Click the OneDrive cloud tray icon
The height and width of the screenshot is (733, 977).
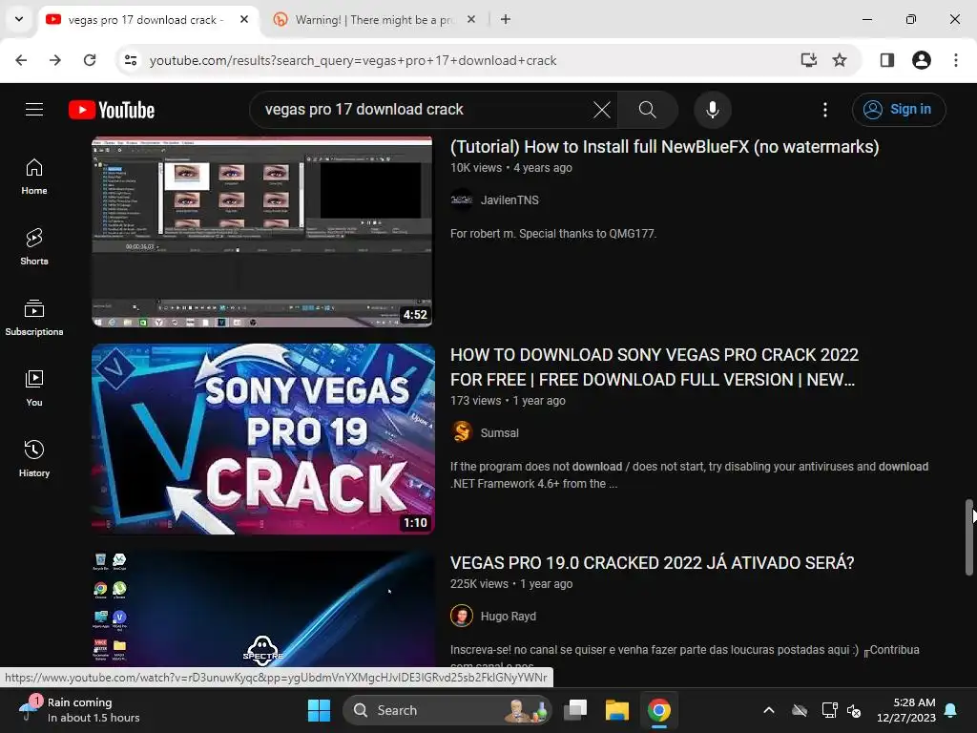pos(800,710)
